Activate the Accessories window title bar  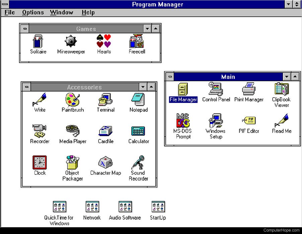tap(85, 87)
